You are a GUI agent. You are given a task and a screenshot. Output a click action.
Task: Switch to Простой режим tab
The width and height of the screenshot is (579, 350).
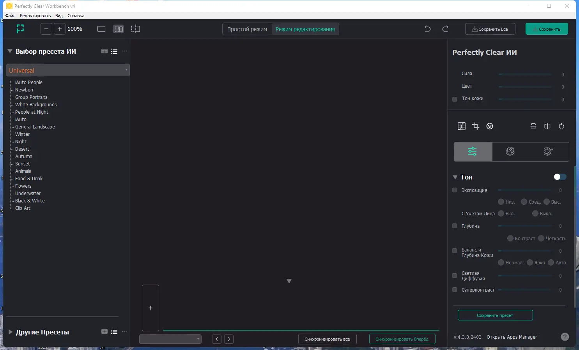(247, 29)
